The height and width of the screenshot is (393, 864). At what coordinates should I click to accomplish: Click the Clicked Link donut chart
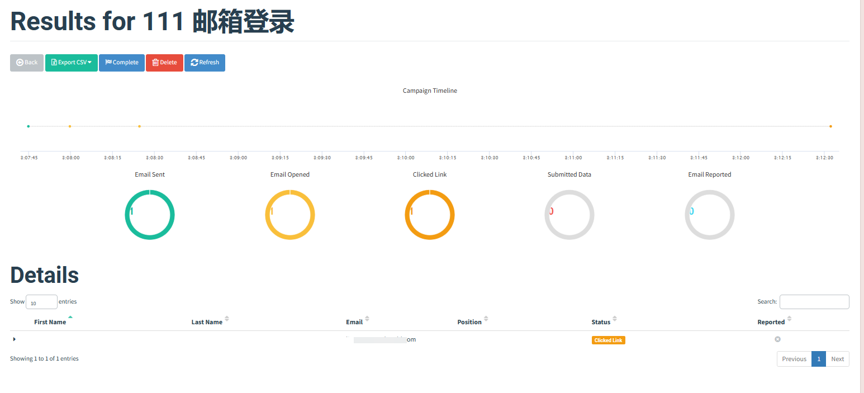pos(430,215)
